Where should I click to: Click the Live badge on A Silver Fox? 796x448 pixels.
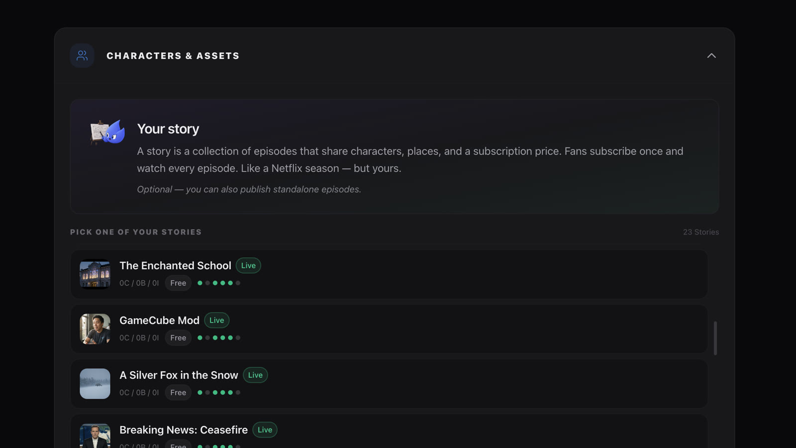255,375
